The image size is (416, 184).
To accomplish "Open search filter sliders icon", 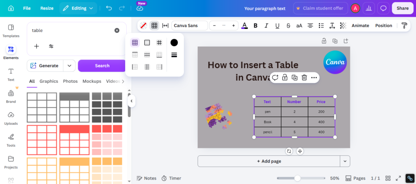I will pyautogui.click(x=51, y=46).
